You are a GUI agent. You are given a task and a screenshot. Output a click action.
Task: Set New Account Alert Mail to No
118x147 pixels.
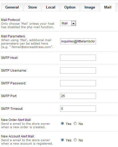pyautogui.click(x=75, y=140)
